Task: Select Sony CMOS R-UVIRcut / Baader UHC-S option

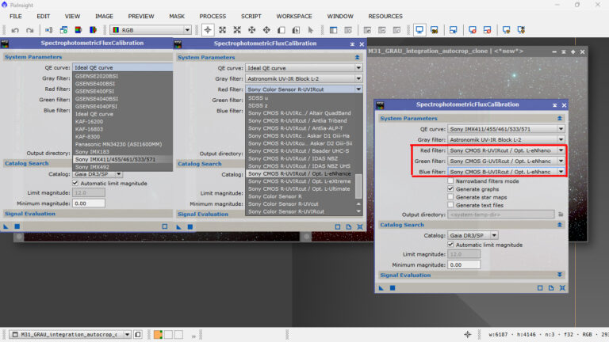Action: click(x=301, y=151)
